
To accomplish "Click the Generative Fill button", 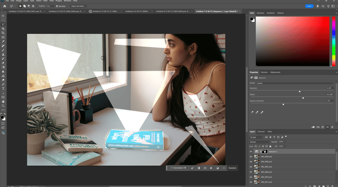I will click(x=179, y=168).
